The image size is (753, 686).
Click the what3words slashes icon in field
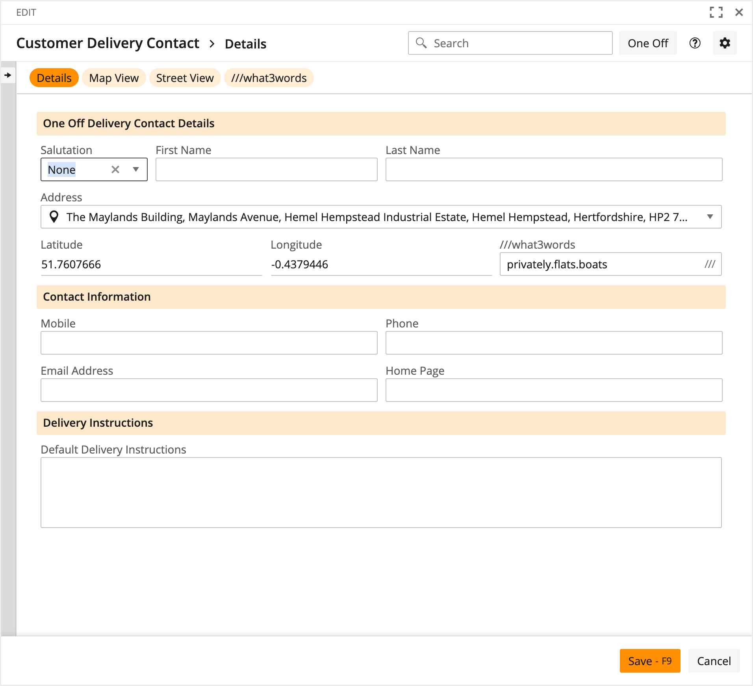[710, 264]
